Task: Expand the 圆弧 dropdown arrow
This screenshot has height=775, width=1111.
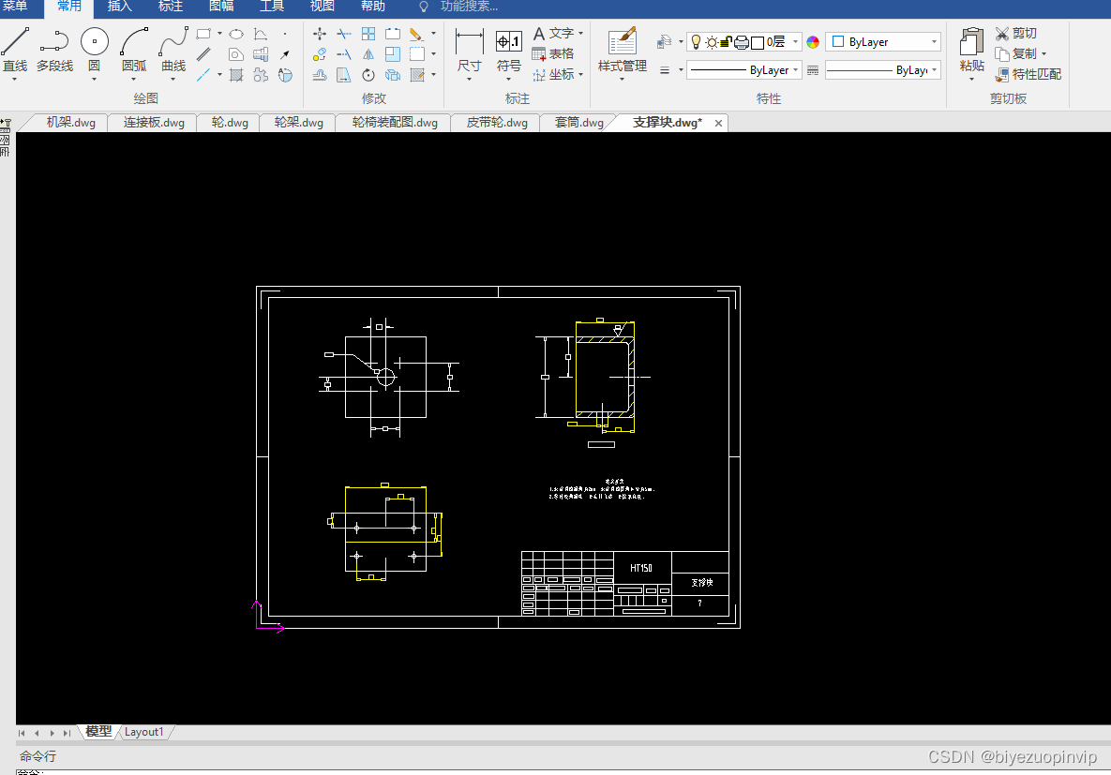Action: (134, 80)
